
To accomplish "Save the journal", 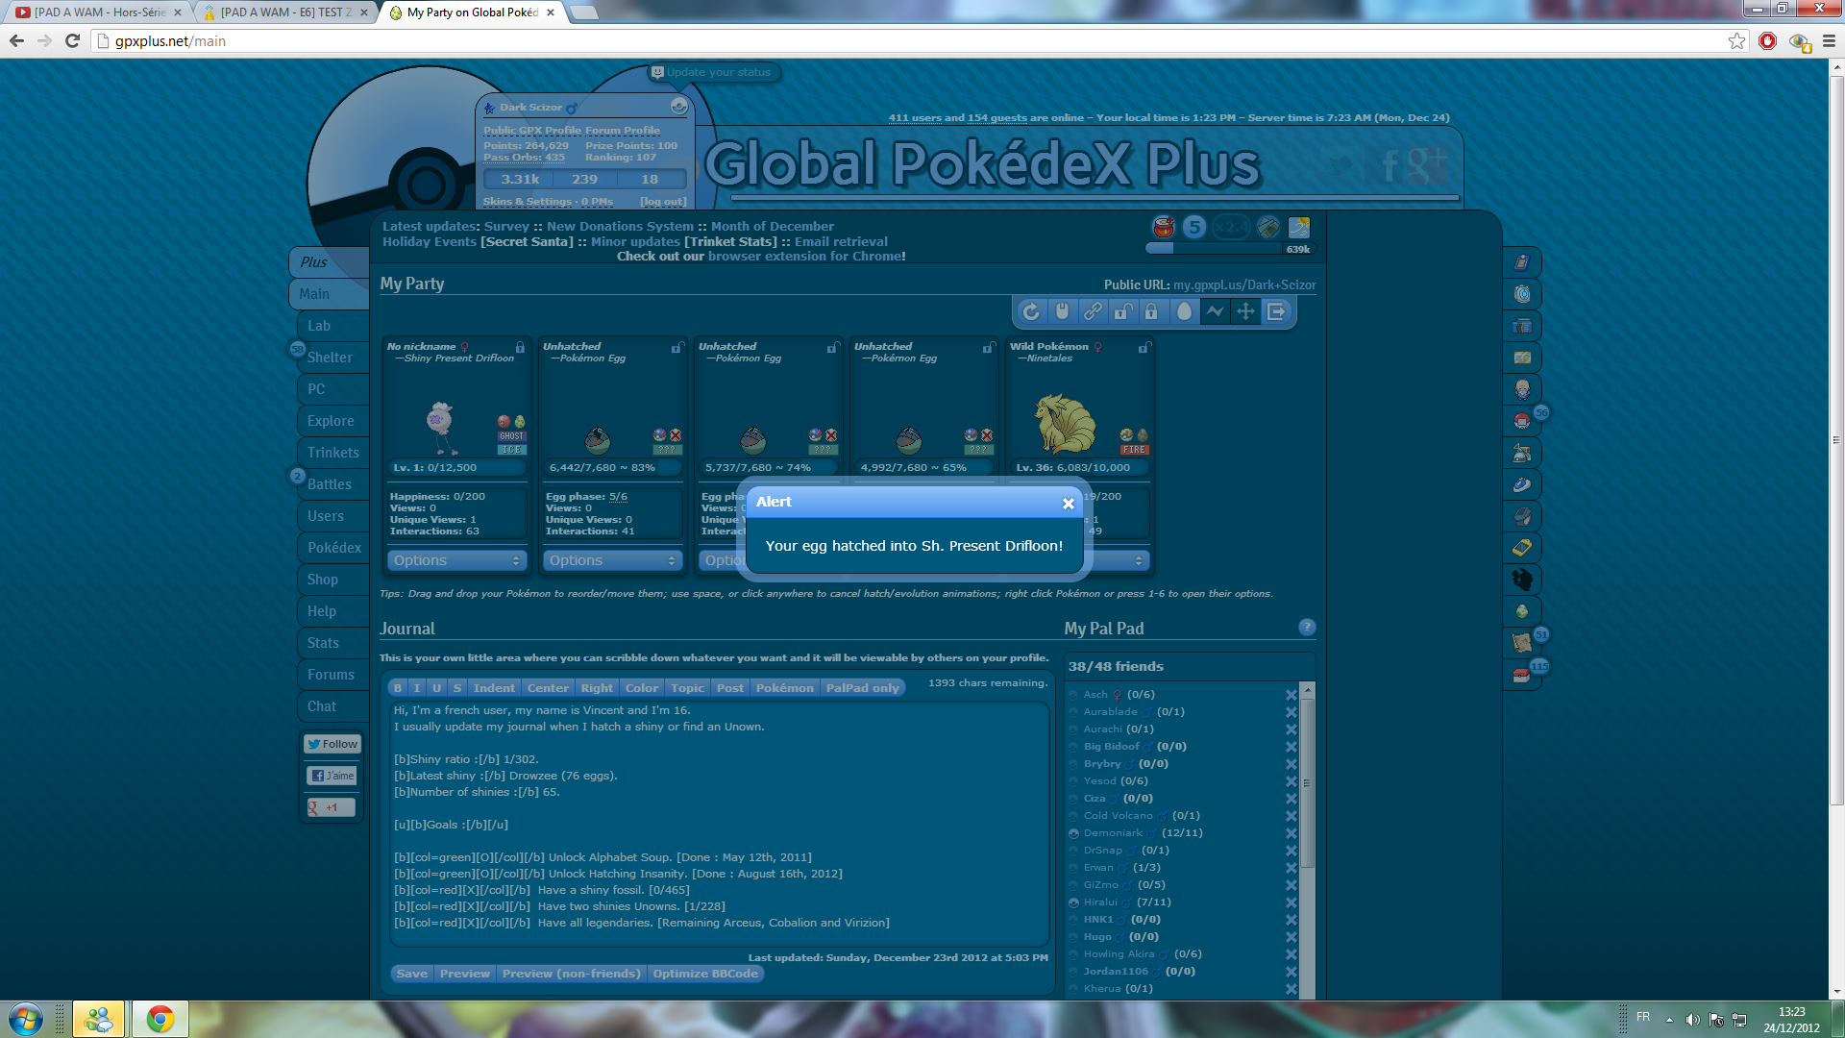I will (x=412, y=974).
